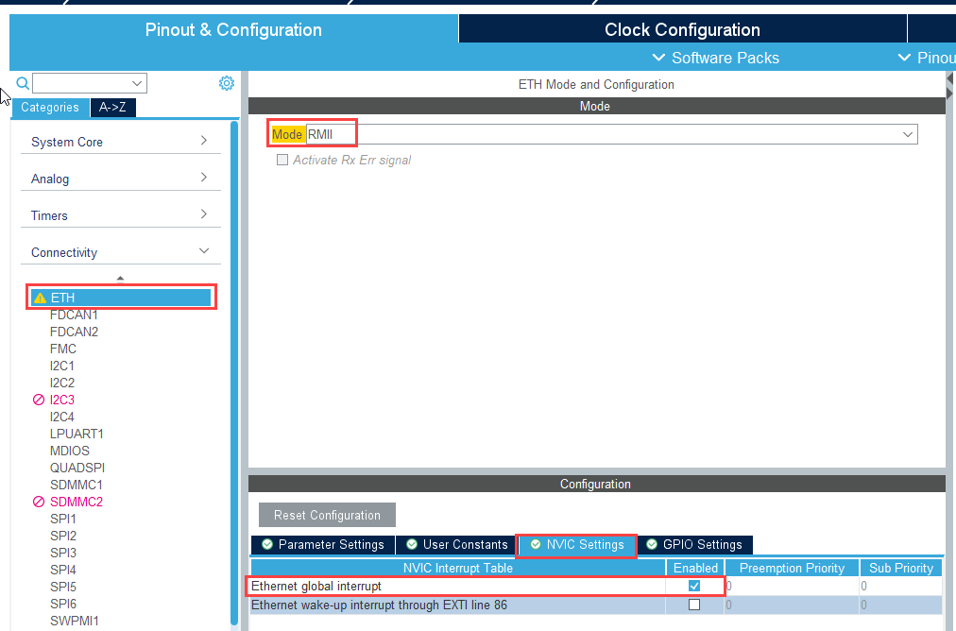Open the ETH Mode dropdown

(908, 135)
